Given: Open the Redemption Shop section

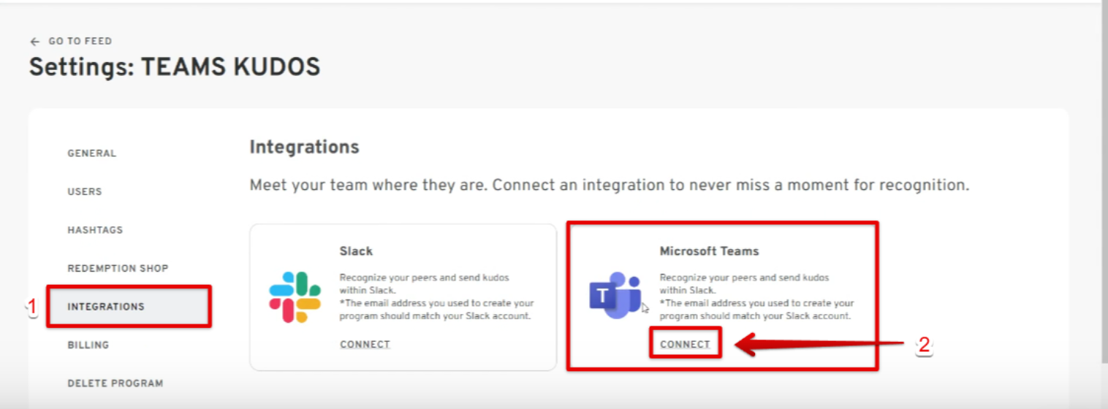Looking at the screenshot, I should (x=118, y=268).
